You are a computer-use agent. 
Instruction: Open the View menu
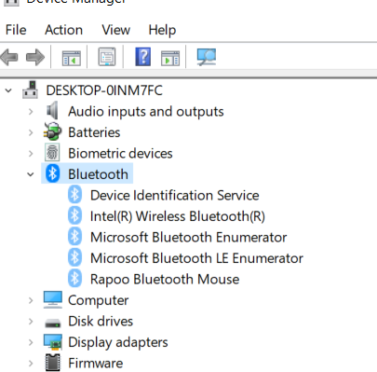(115, 30)
